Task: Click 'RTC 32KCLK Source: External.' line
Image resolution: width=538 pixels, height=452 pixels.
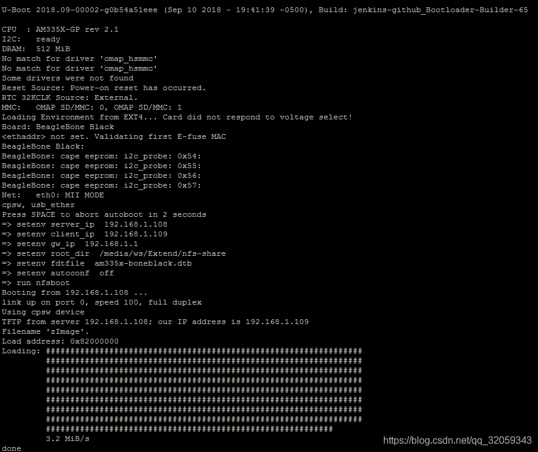Action: click(x=69, y=97)
